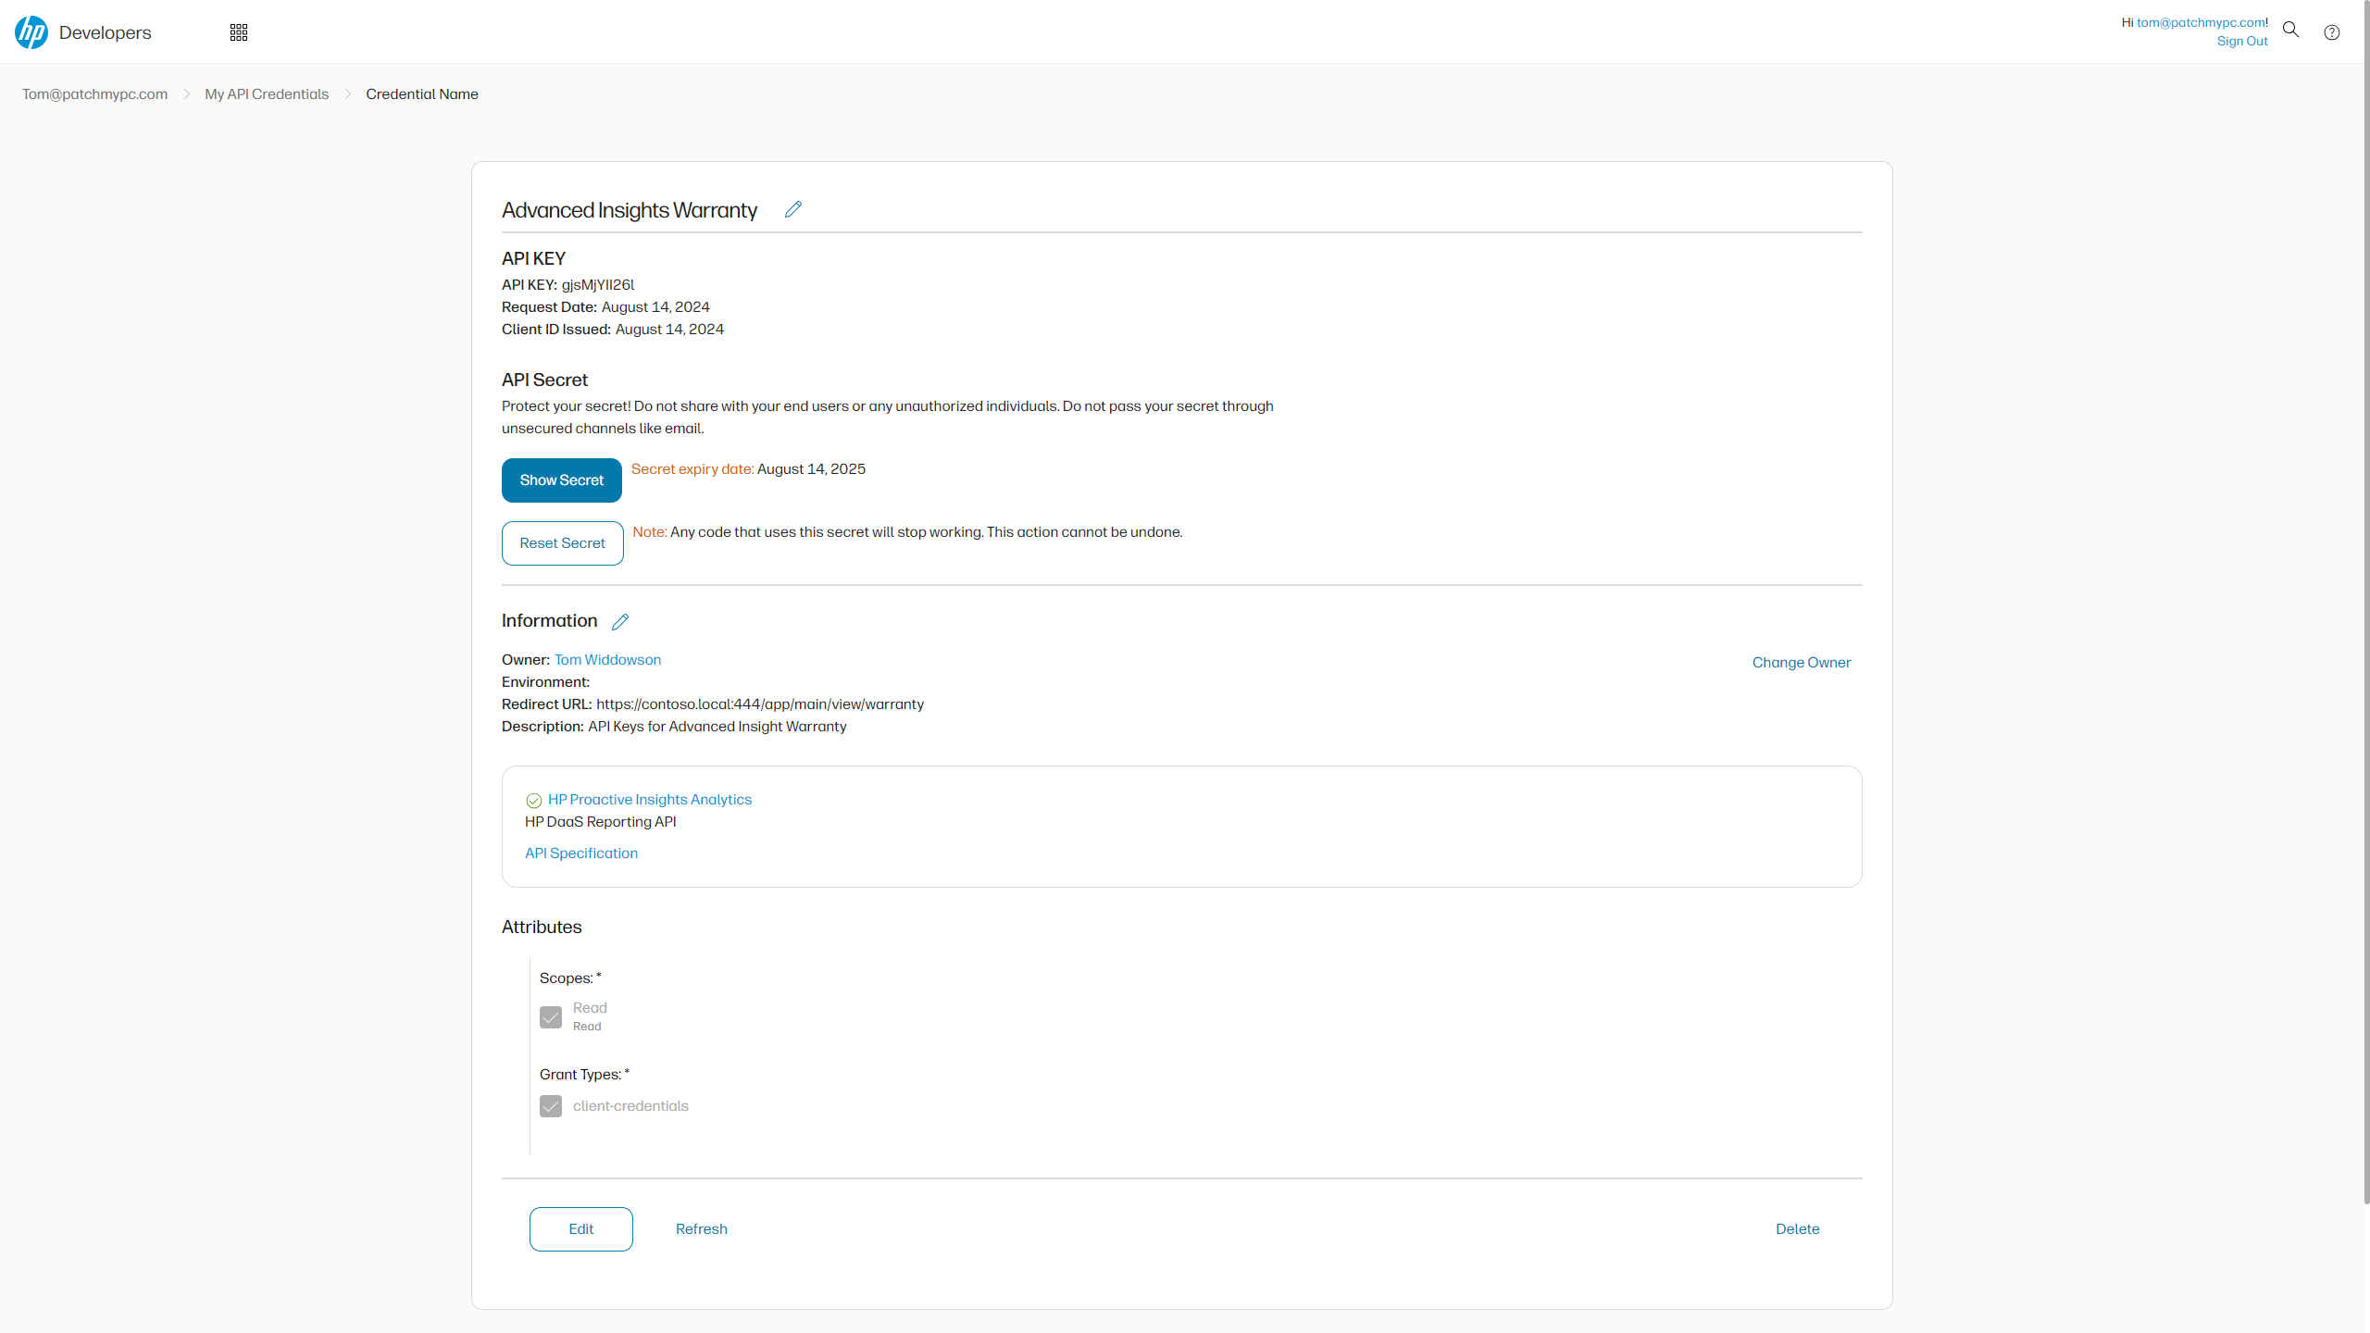Click the page vertical scrollbar

[2365, 602]
